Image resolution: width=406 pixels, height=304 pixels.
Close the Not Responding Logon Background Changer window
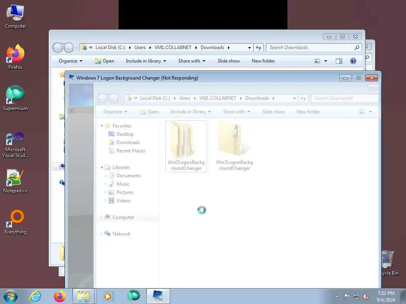(x=372, y=78)
